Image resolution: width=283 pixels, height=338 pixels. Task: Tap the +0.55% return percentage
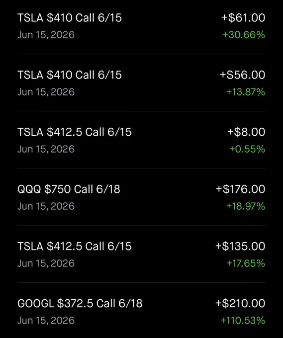pos(247,149)
